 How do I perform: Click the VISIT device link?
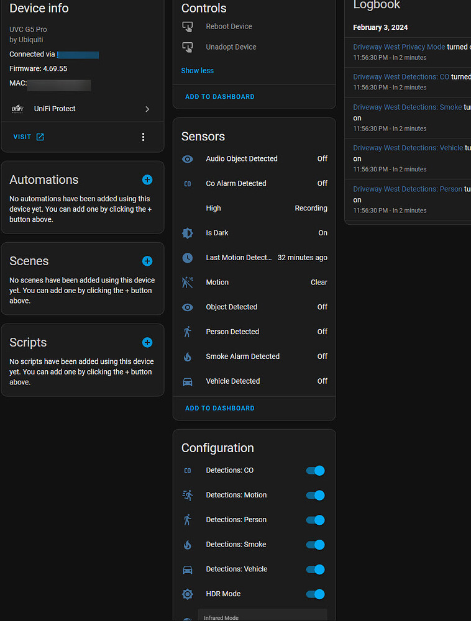(29, 137)
